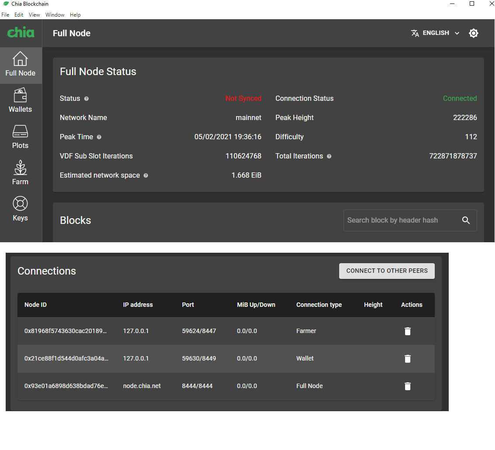Image resolution: width=495 pixels, height=450 pixels.
Task: Minimize the Chia Blockchain window
Action: pos(452,4)
